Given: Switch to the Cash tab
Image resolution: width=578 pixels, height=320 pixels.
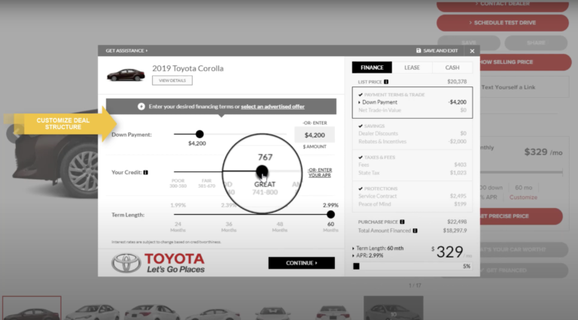Looking at the screenshot, I should click(x=452, y=68).
